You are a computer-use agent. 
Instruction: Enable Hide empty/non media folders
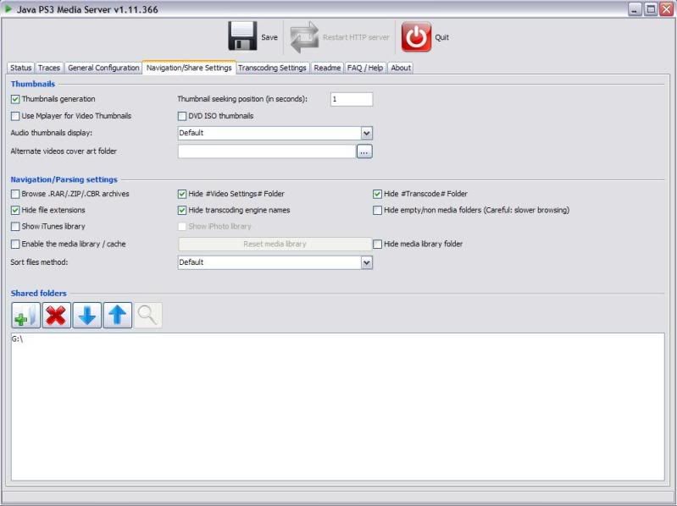(x=377, y=211)
